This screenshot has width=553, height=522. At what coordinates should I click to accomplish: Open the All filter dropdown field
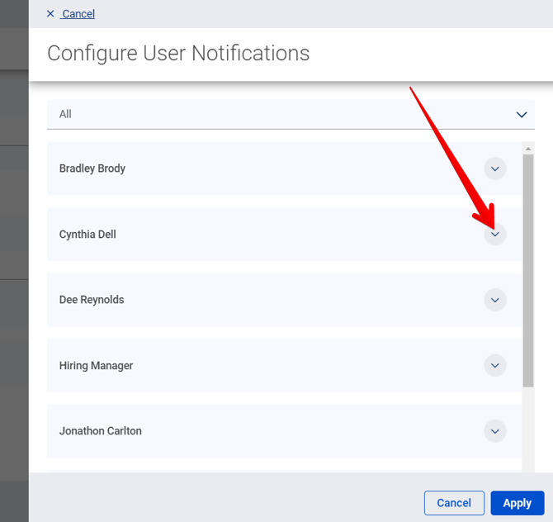[281, 114]
